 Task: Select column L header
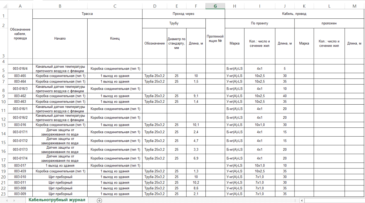[x=329, y=6]
